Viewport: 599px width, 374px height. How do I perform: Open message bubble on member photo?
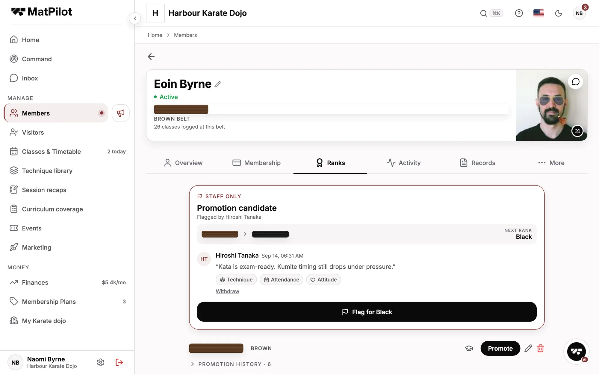tap(576, 82)
